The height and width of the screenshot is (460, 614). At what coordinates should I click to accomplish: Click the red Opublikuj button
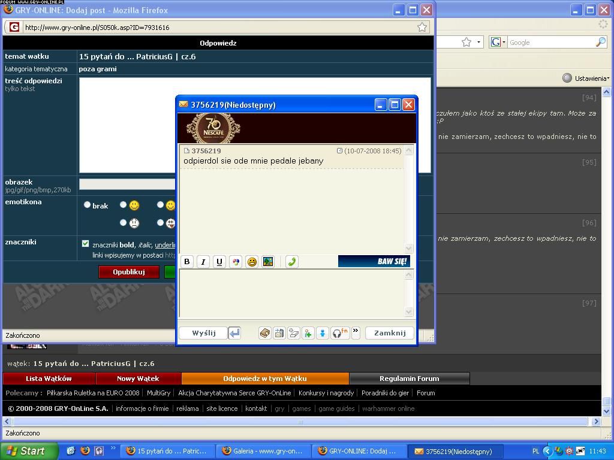[x=129, y=272]
